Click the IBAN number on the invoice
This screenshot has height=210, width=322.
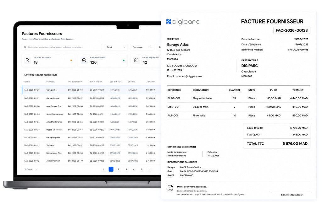coord(199,171)
